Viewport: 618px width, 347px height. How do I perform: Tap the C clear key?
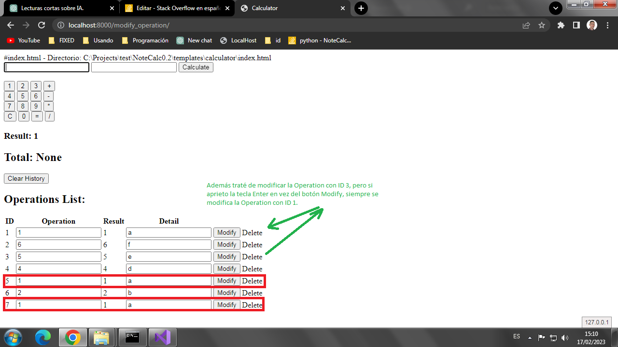[10, 116]
